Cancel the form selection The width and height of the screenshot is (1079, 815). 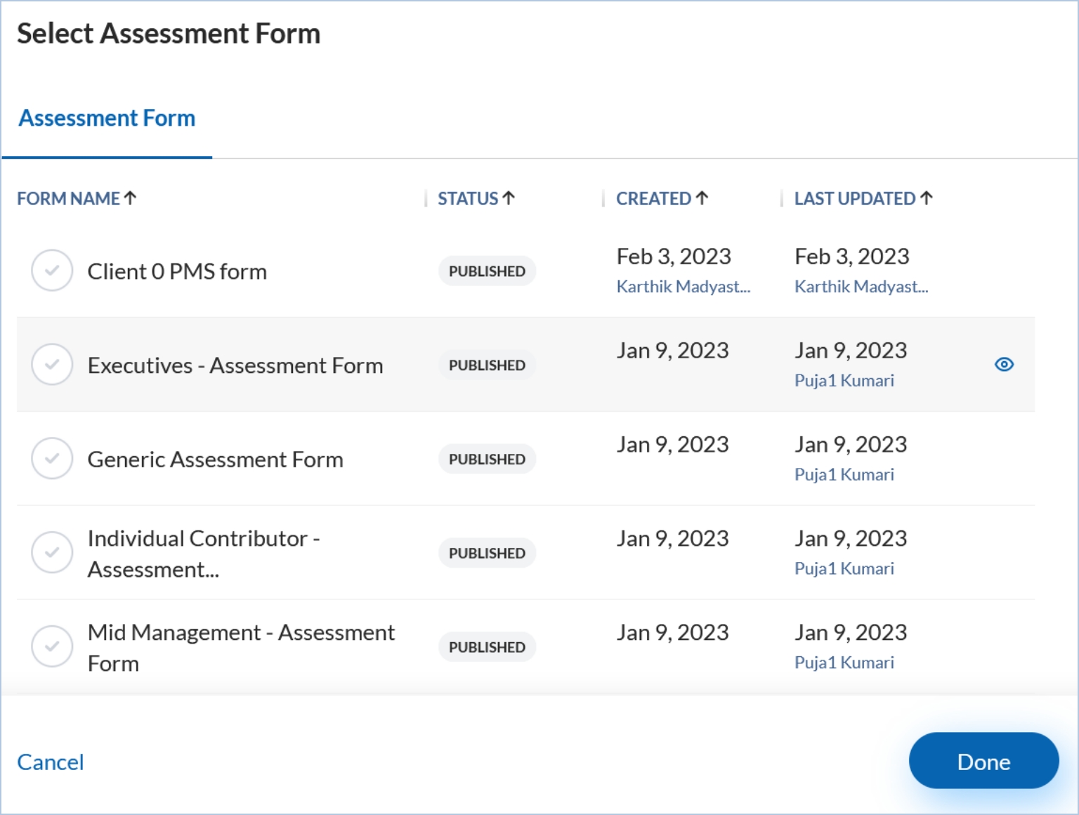pos(51,762)
